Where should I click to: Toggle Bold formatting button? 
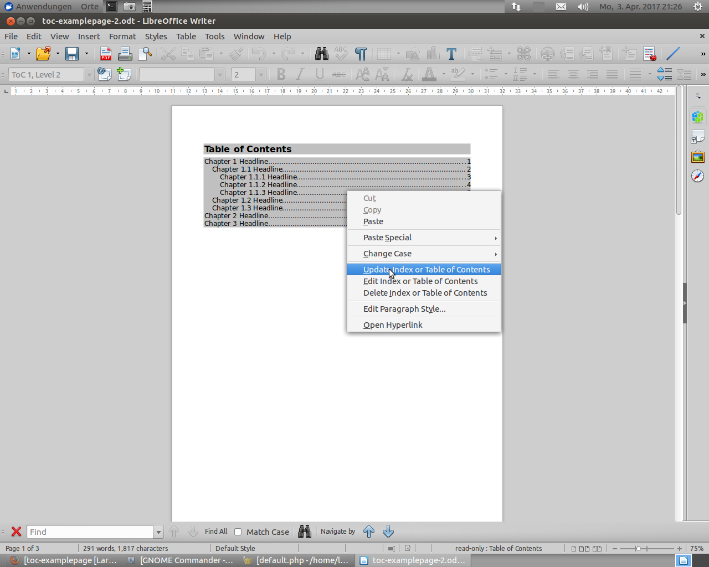click(x=281, y=74)
